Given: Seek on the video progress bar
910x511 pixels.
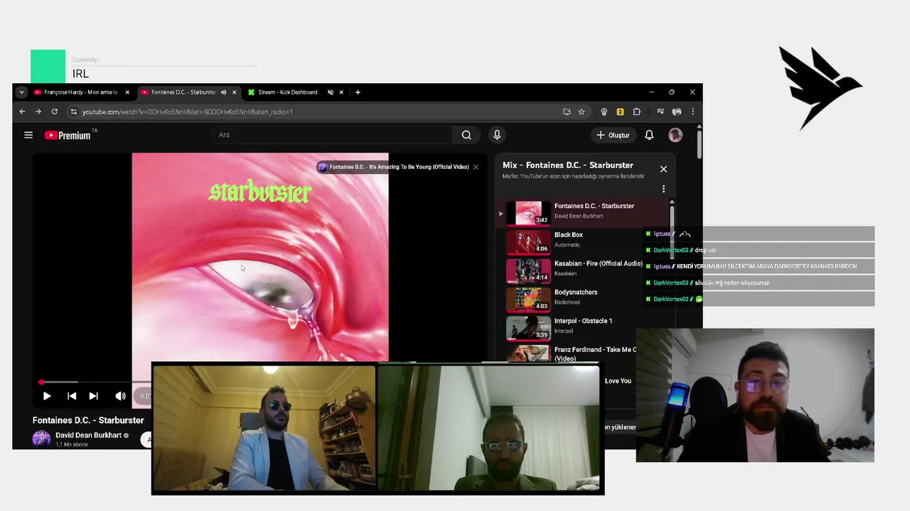Looking at the screenshot, I should [x=95, y=382].
